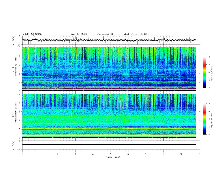Select the "start UT = 15:40: 1" text

coord(136,34)
